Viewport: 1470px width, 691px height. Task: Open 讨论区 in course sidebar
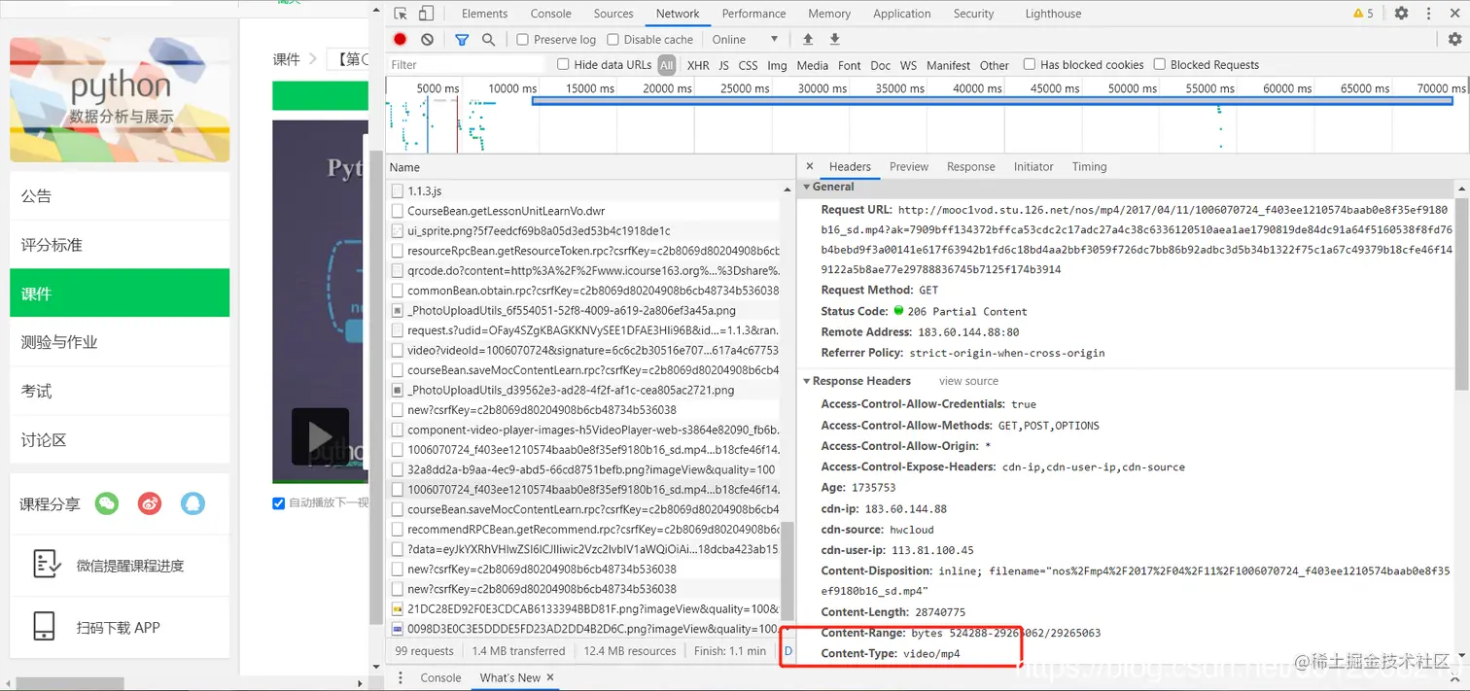(x=120, y=439)
